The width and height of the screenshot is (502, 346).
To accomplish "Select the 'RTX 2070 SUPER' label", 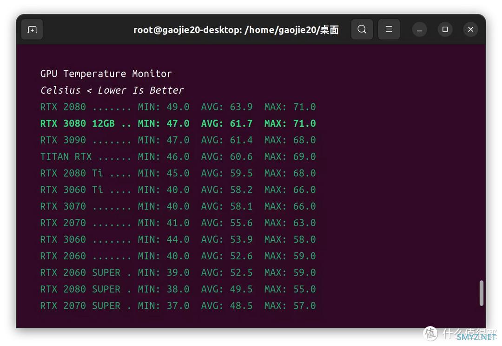I will tap(80, 306).
